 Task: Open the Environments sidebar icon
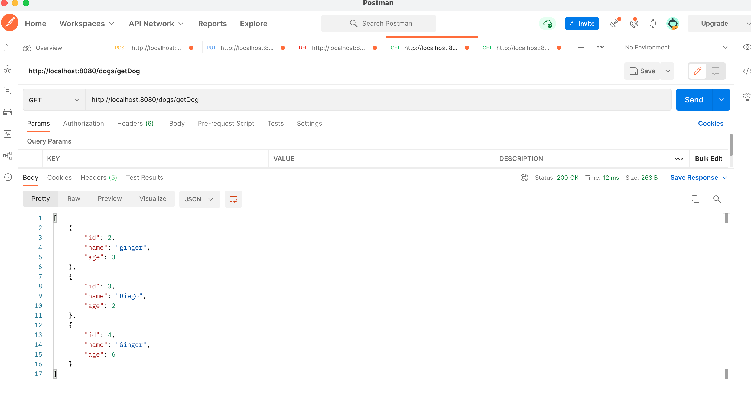coord(8,91)
